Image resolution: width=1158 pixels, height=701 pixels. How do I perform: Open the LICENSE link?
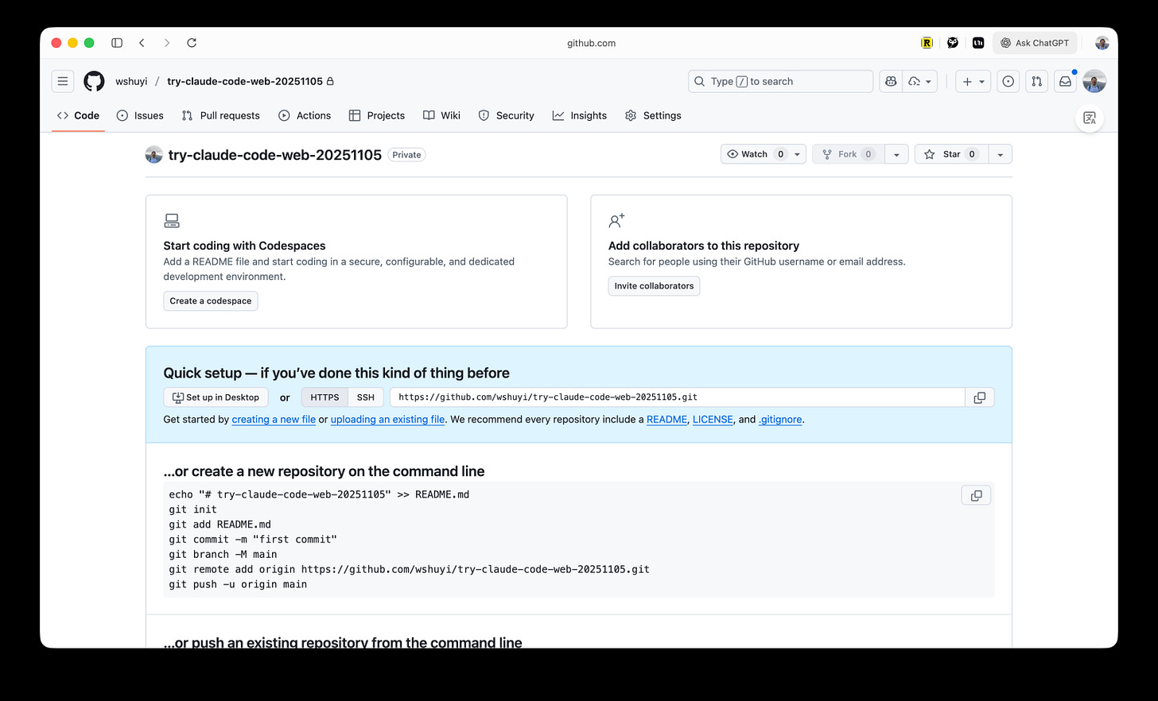click(x=713, y=419)
